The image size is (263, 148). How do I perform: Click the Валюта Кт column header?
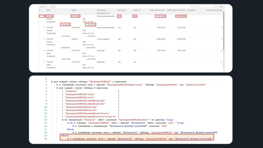coord(137,10)
